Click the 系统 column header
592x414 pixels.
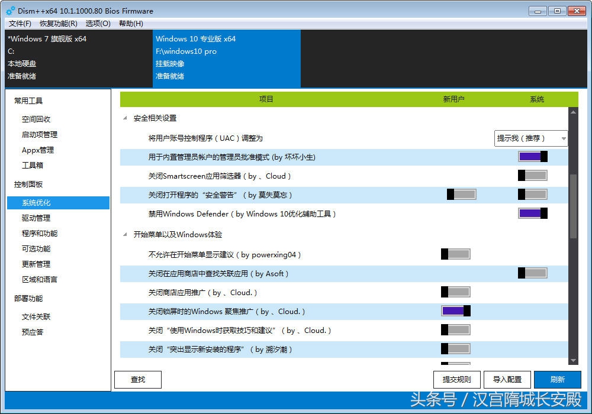pyautogui.click(x=537, y=99)
